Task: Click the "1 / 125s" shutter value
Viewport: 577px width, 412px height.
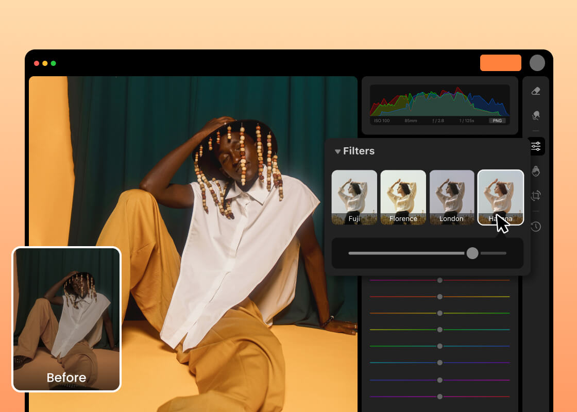Action: pos(466,121)
